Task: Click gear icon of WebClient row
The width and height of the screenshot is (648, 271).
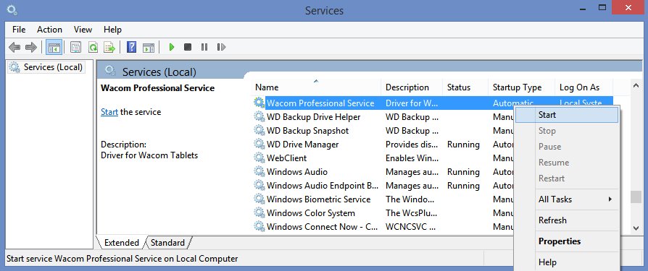Action: [259, 158]
